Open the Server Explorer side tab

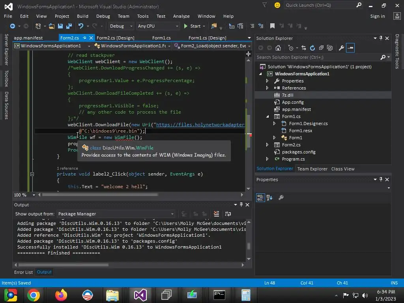click(x=6, y=49)
